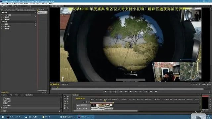Toggle the Channel Volume fx switch
This screenshot has height=119, width=212.
click(x=4, y=26)
